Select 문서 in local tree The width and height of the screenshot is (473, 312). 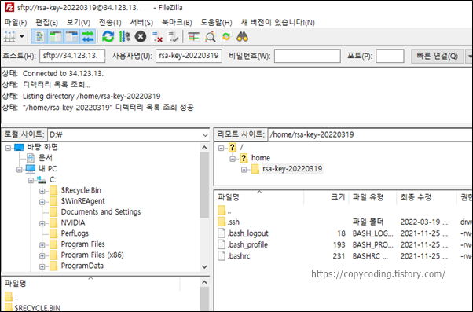46,158
